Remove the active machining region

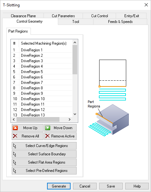click(x=60, y=136)
